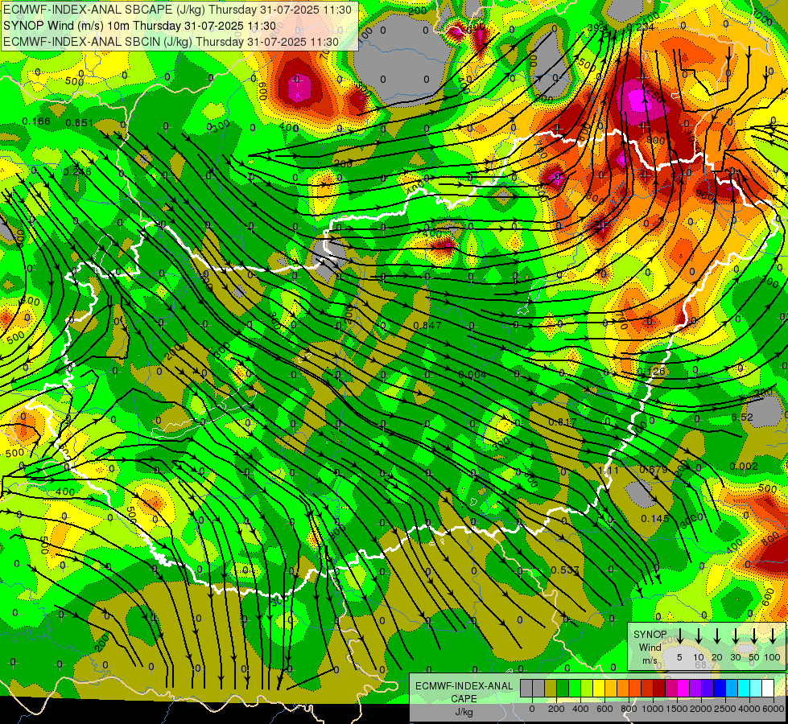This screenshot has height=724, width=788.
Task: Select the yellow CAPE legend swatch
Action: [x=599, y=689]
